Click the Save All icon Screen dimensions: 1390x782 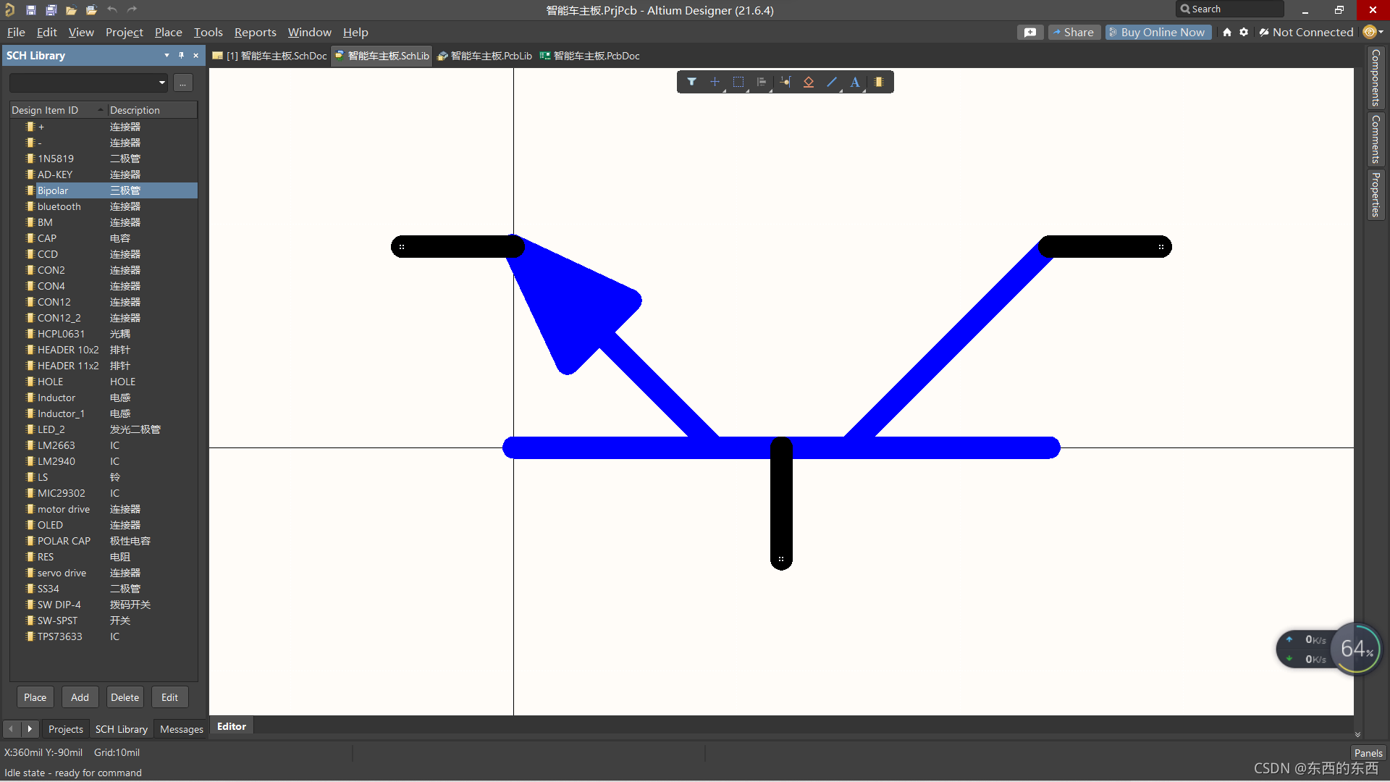pyautogui.click(x=51, y=10)
